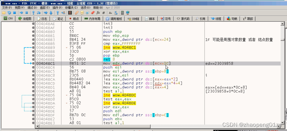
Task: Open the Bookmarks red icon
Action: coord(93,12)
